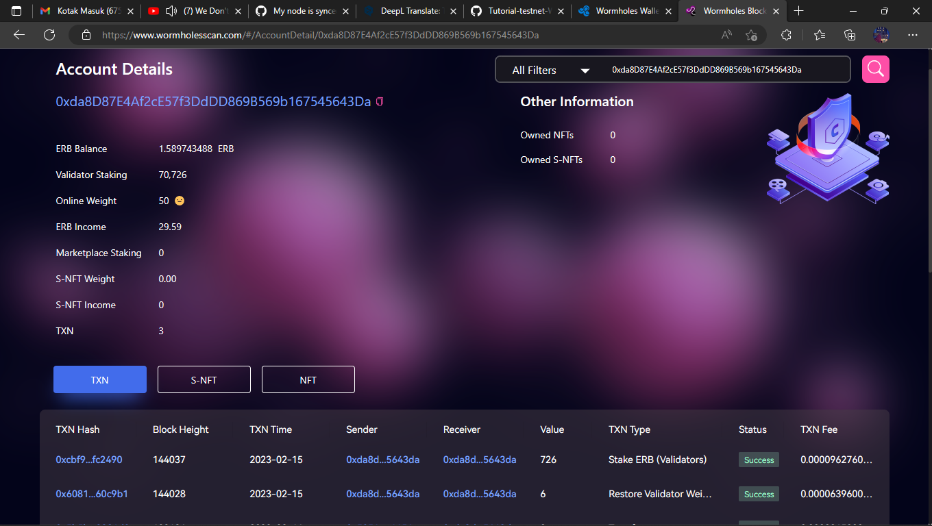Image resolution: width=932 pixels, height=526 pixels.
Task: Reload the Wormholes scan page
Action: [x=49, y=34]
